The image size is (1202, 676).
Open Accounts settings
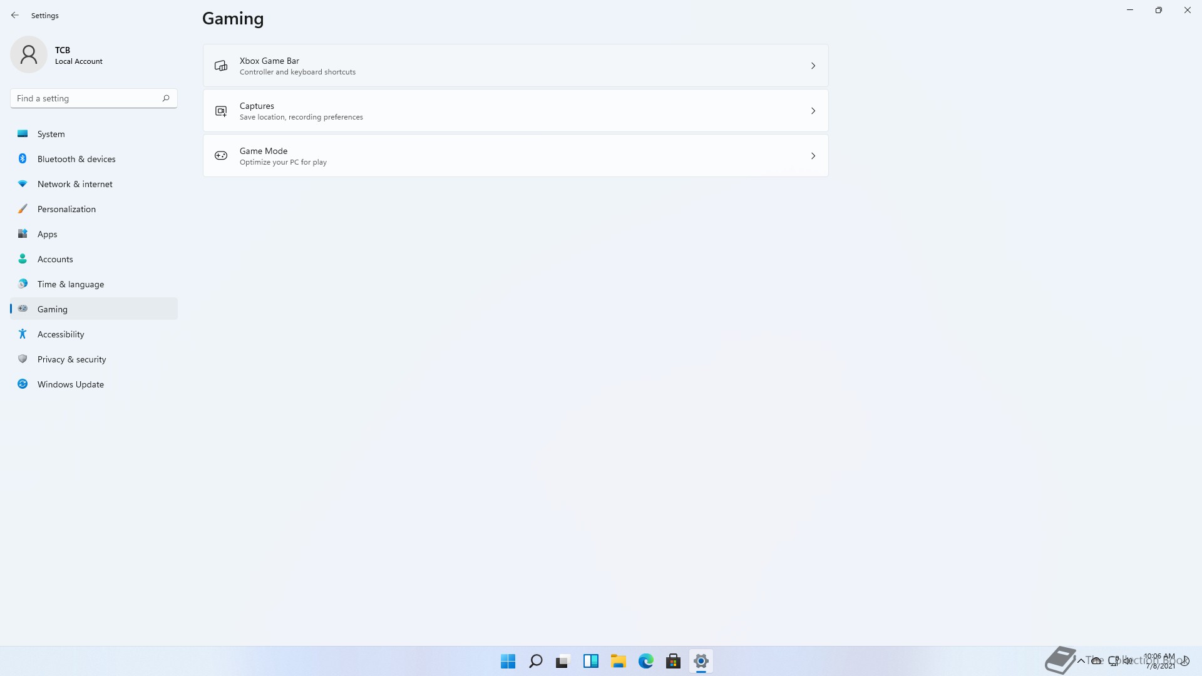[x=55, y=259]
